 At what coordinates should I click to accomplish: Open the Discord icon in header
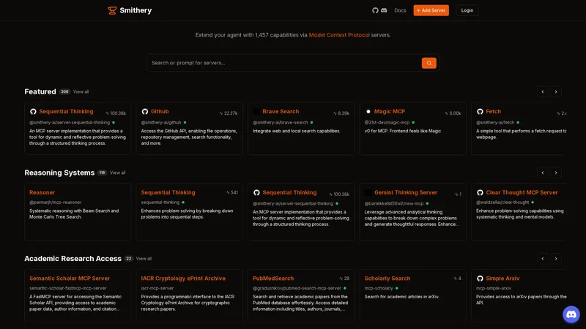384,10
